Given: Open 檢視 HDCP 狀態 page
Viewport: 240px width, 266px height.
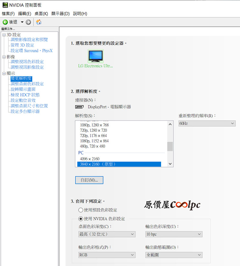Looking at the screenshot, I should pyautogui.click(x=25, y=95).
